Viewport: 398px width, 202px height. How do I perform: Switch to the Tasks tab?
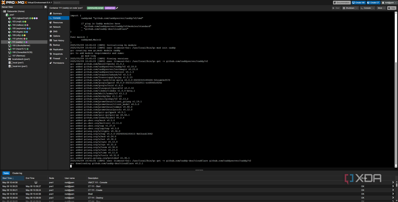(6, 173)
